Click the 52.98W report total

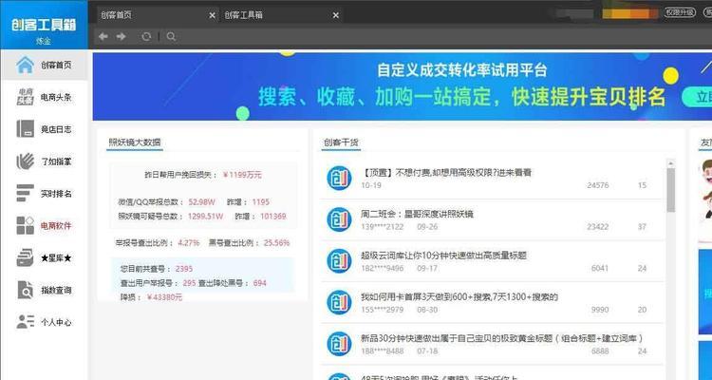[201, 201]
